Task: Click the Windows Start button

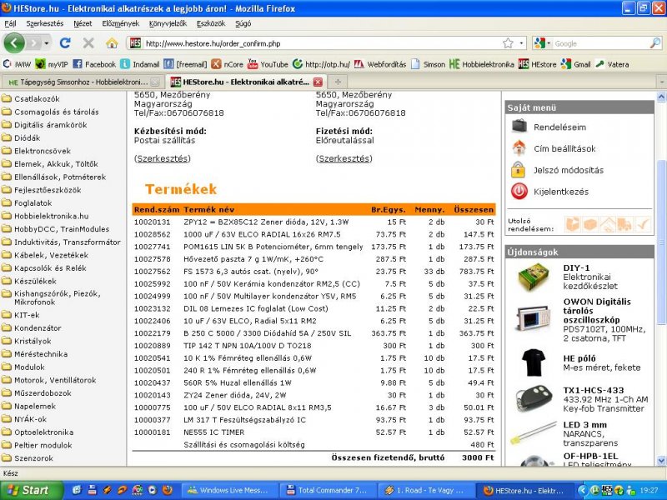Action: pyautogui.click(x=32, y=490)
